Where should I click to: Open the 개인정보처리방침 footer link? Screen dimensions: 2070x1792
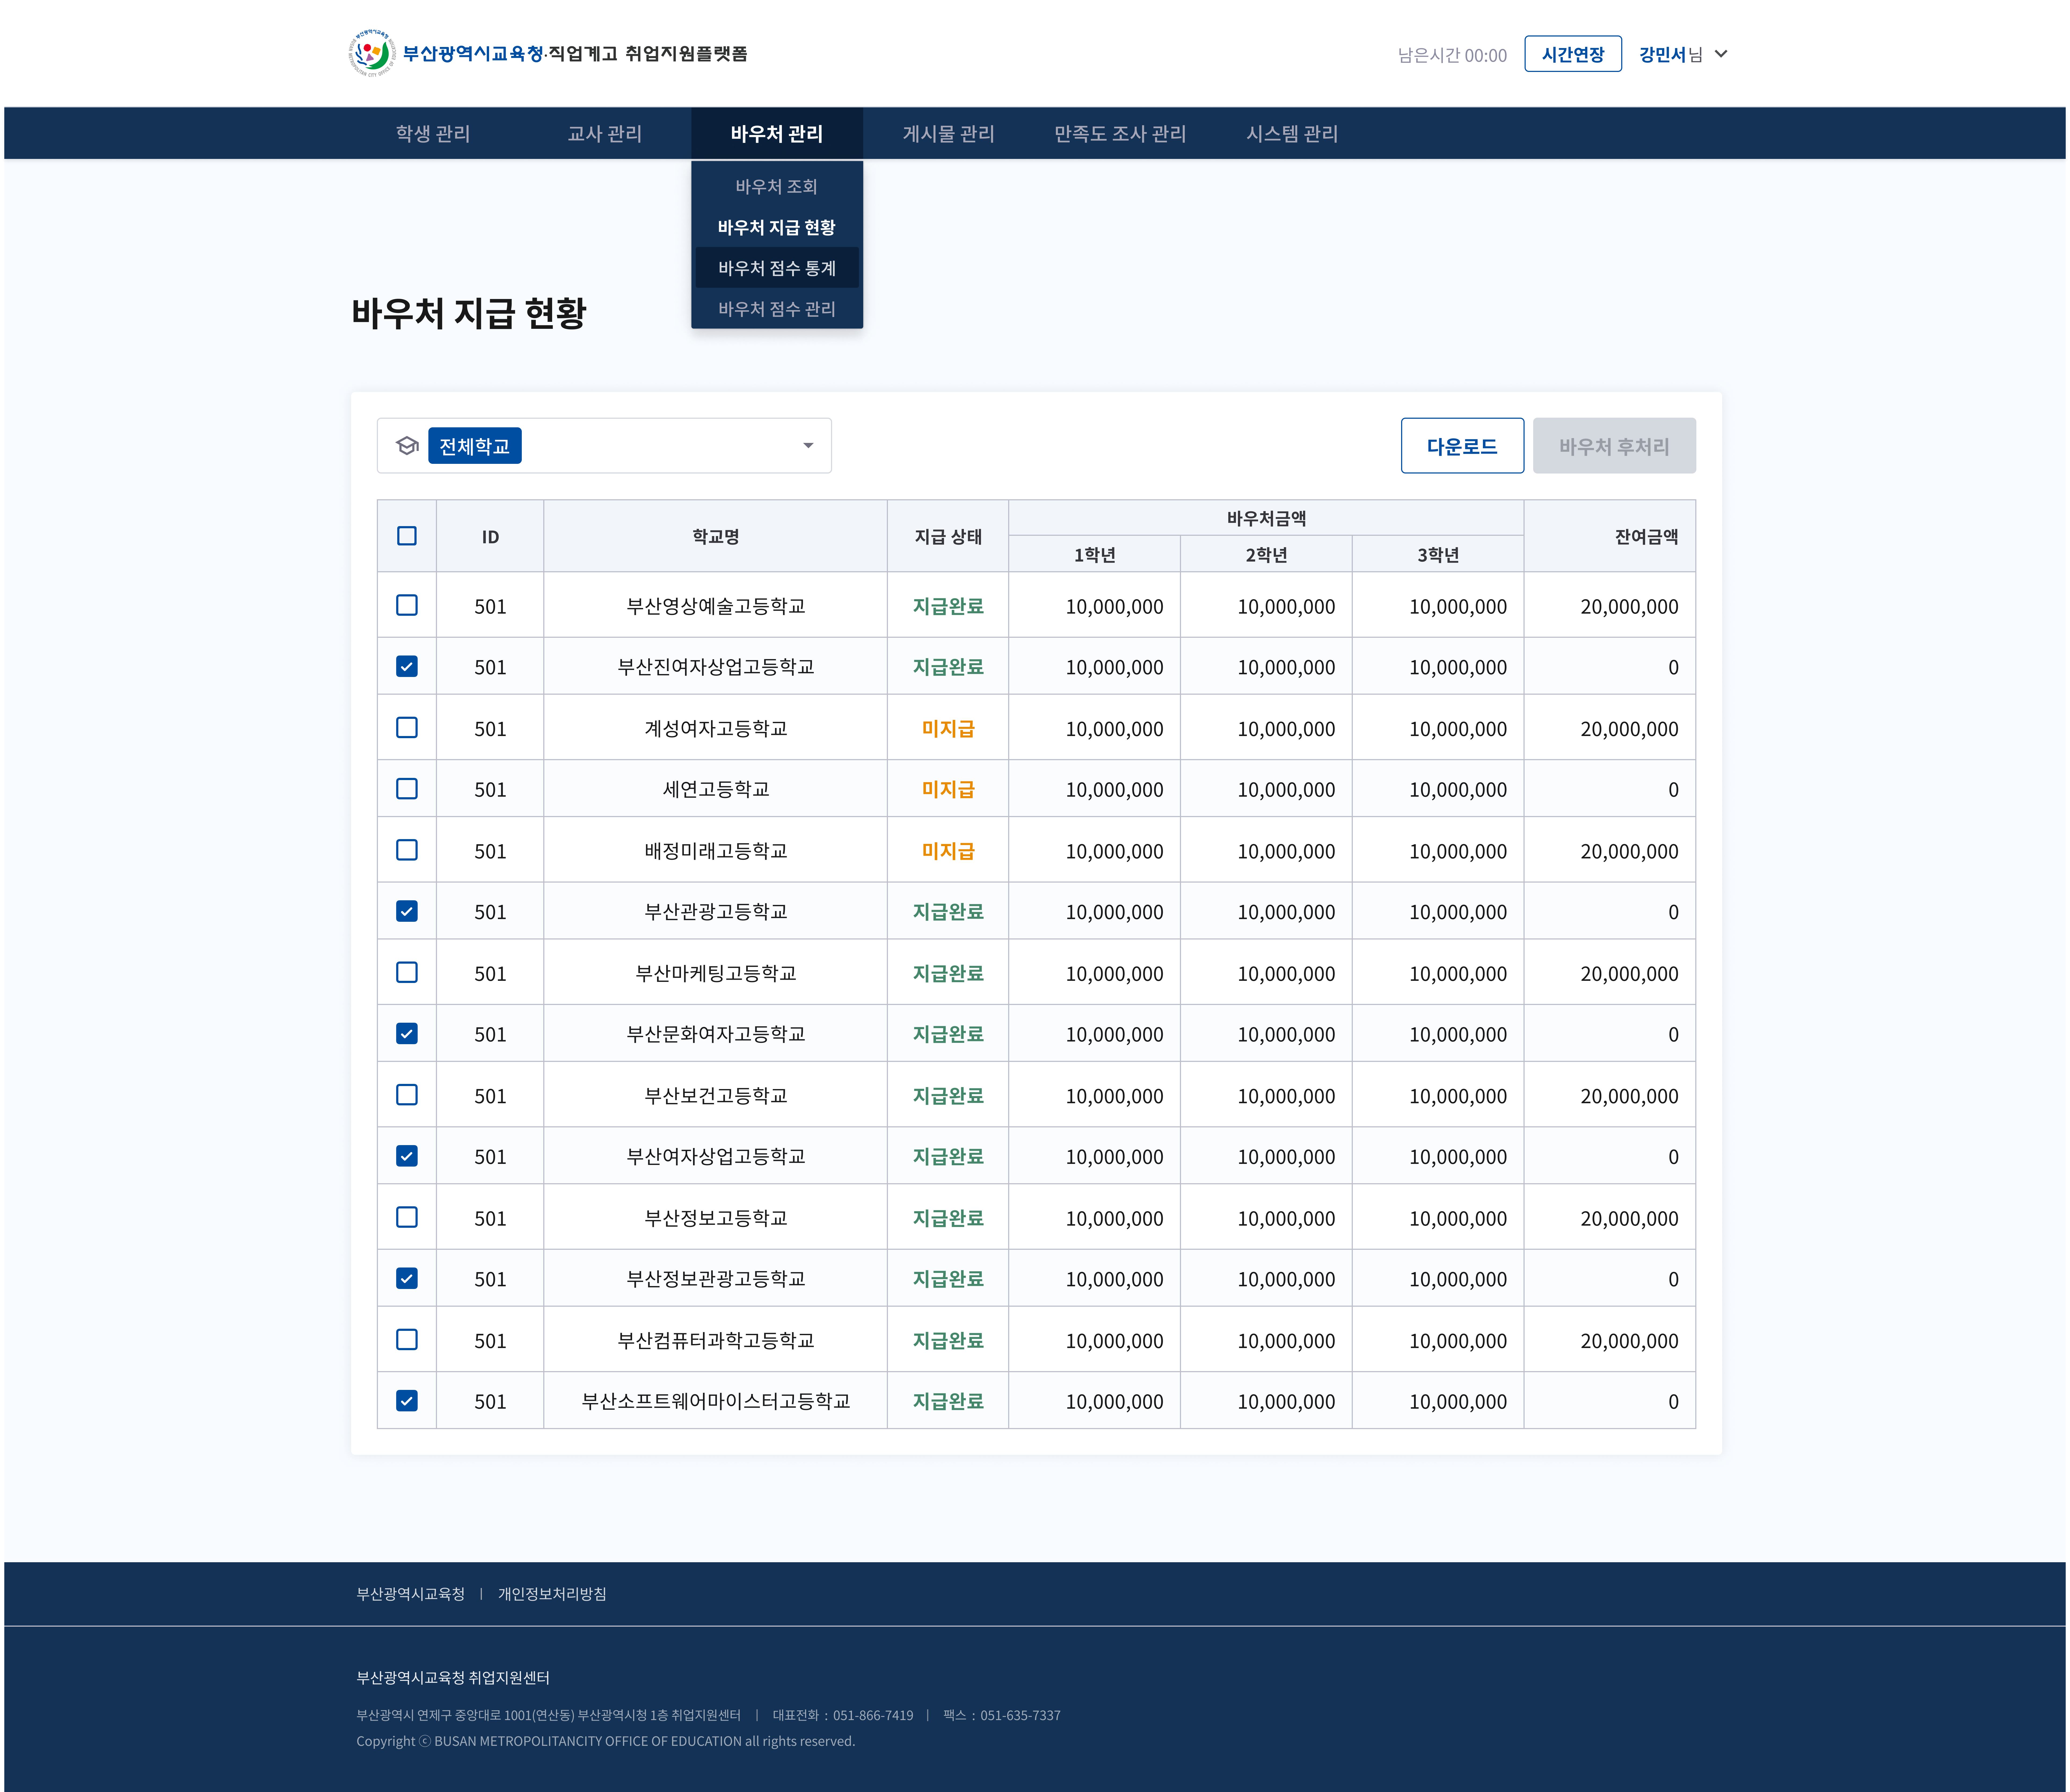(552, 1594)
